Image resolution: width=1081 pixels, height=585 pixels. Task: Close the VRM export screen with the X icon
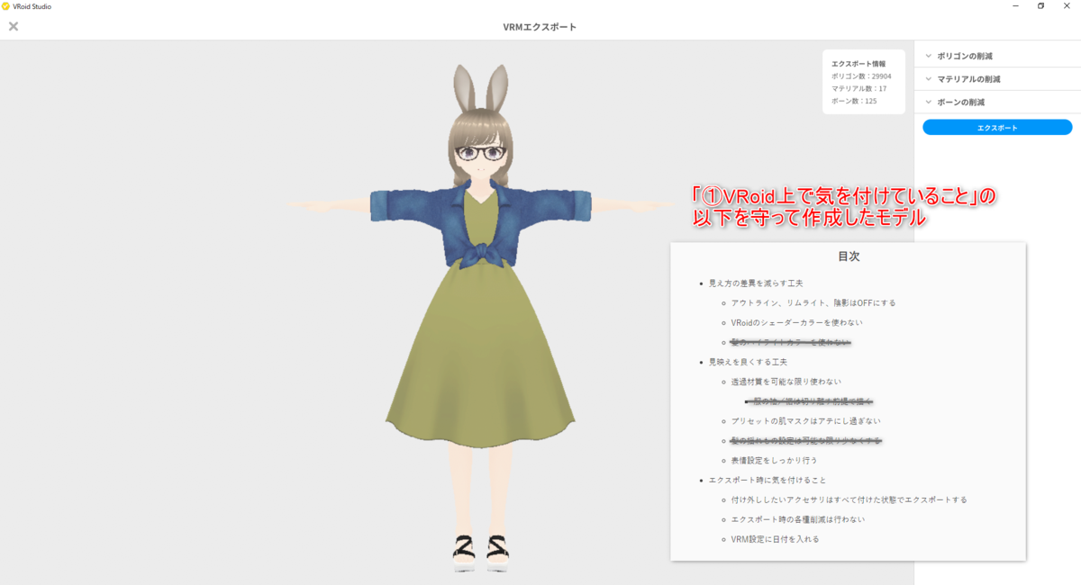(x=14, y=26)
